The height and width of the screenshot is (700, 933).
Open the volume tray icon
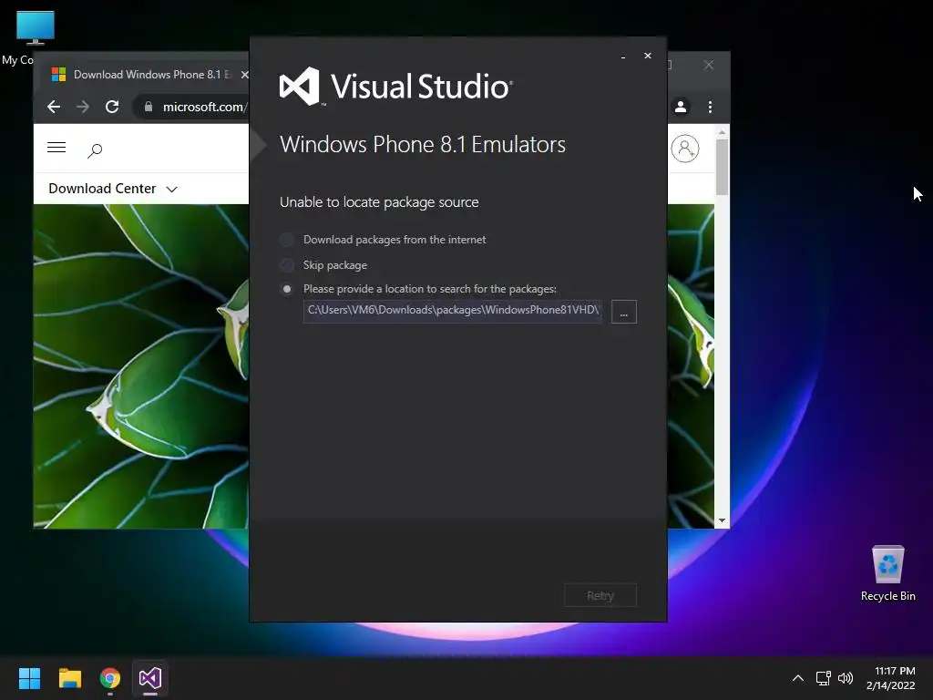(x=846, y=678)
